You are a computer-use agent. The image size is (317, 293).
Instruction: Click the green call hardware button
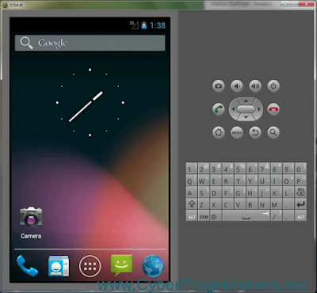coord(219,109)
